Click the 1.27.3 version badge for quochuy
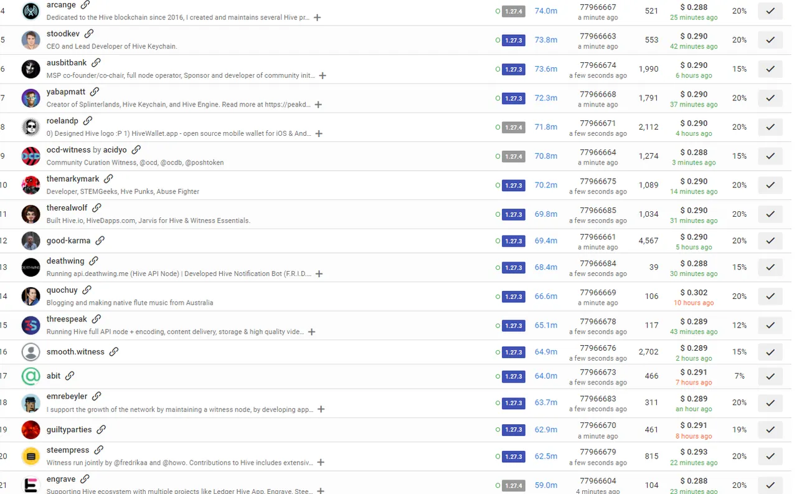This screenshot has width=797, height=494. (x=514, y=297)
